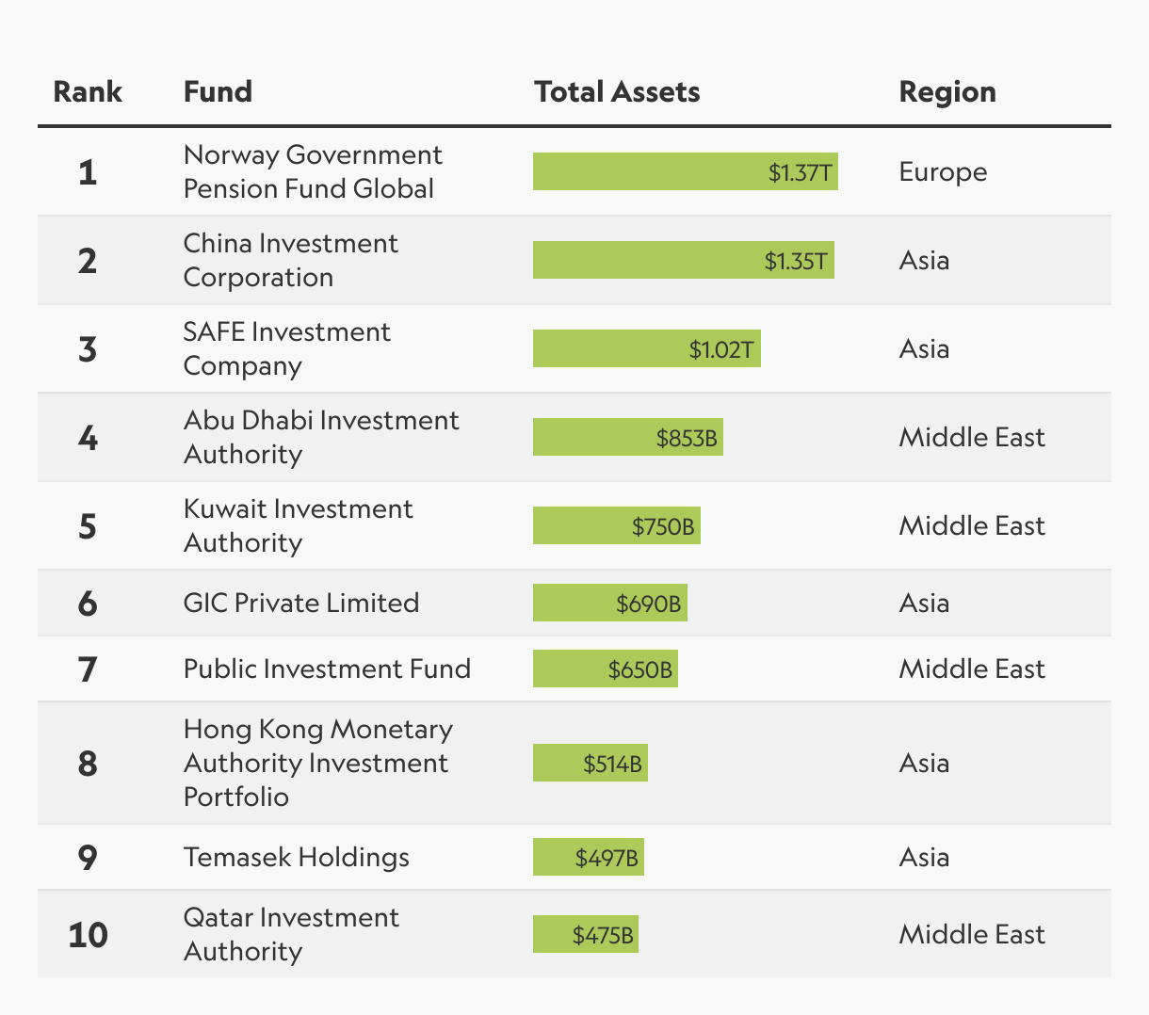The height and width of the screenshot is (1015, 1149).
Task: Select Abu Dhabi Investment Authority row
Action: click(x=321, y=437)
